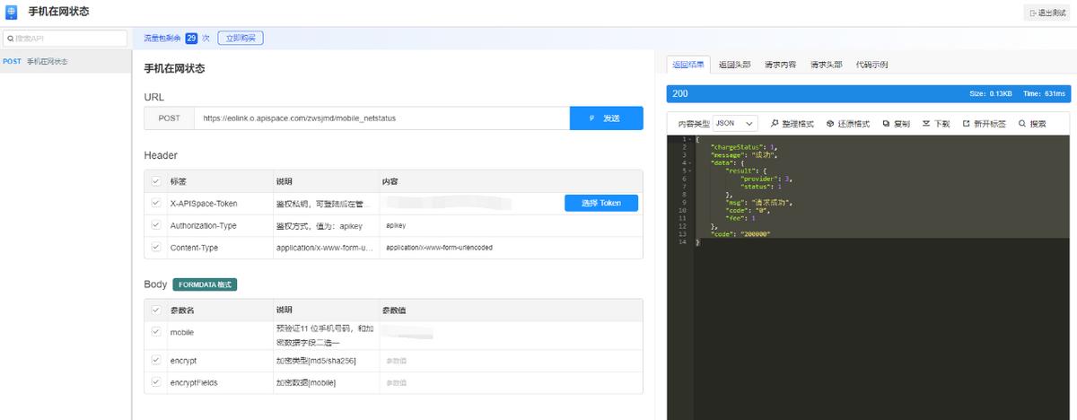Screen dimensions: 1077x420
Task: Click the 搜索API search input field
Action: coord(66,39)
